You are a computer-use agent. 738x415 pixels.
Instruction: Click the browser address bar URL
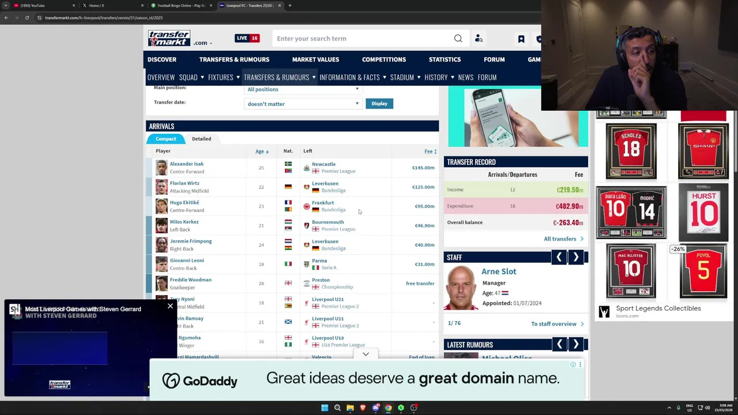[x=104, y=18]
